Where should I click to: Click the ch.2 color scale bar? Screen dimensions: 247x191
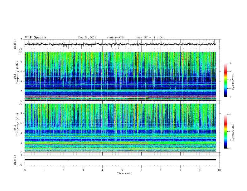pyautogui.click(x=225, y=131)
